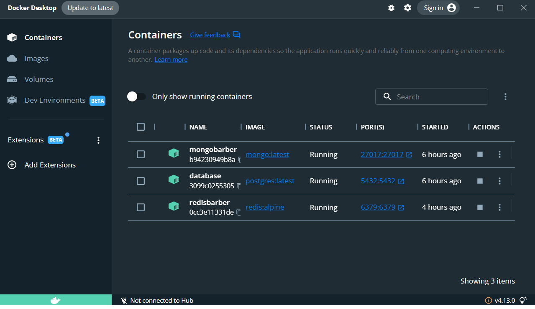Enable the Only show running containers switch
This screenshot has height=309, width=535.
pos(136,96)
